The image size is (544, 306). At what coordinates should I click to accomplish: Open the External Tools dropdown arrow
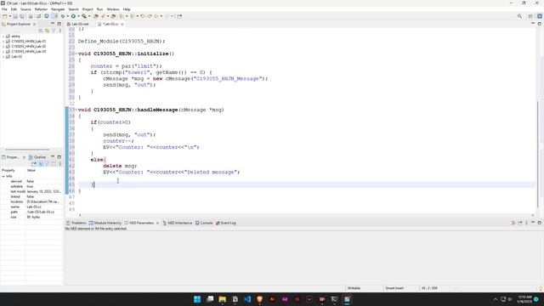[89, 16]
